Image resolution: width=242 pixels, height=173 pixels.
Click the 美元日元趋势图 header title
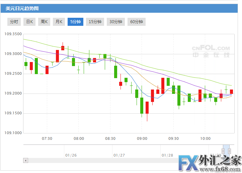(x=19, y=8)
